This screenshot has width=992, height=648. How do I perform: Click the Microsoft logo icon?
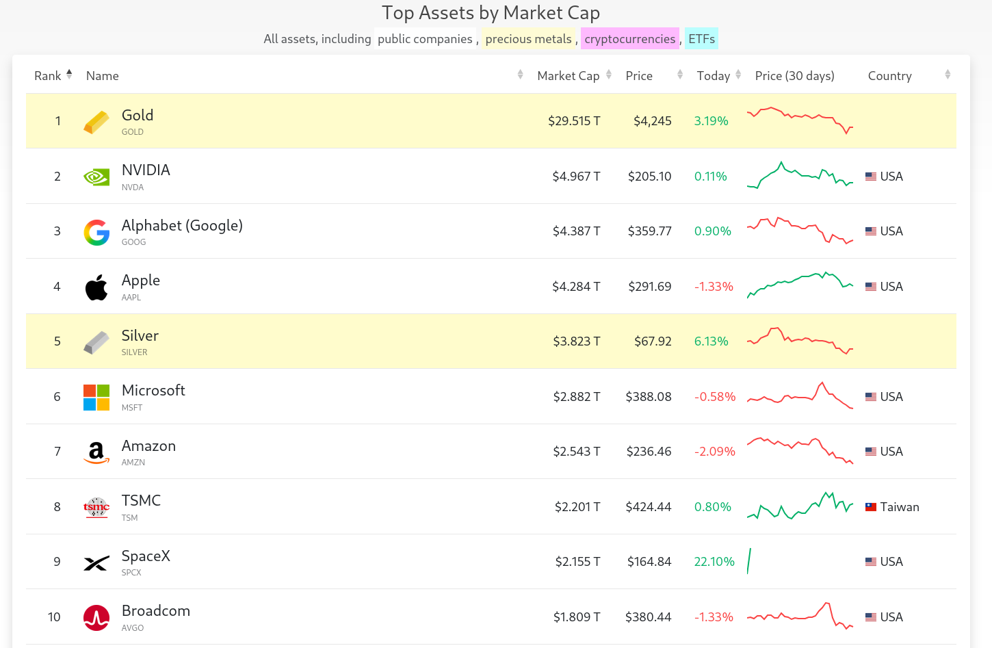click(x=96, y=398)
